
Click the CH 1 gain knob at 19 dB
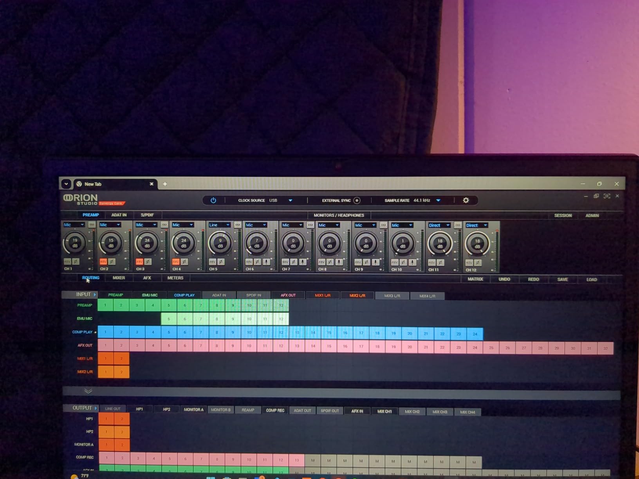[75, 243]
